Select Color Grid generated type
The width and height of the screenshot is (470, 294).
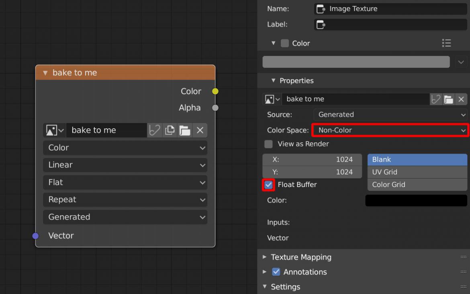[417, 185]
